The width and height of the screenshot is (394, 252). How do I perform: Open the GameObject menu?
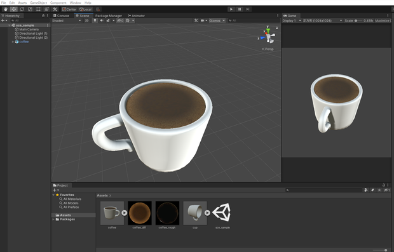(38, 3)
